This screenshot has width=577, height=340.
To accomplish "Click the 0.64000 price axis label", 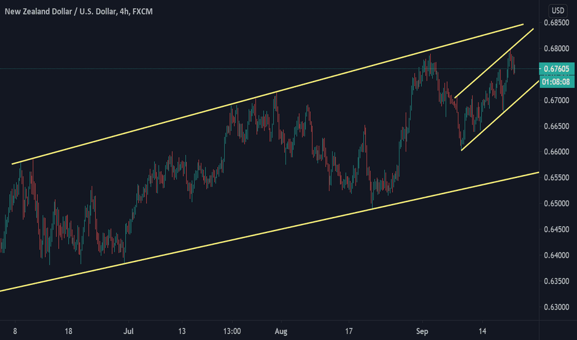I will pyautogui.click(x=557, y=255).
